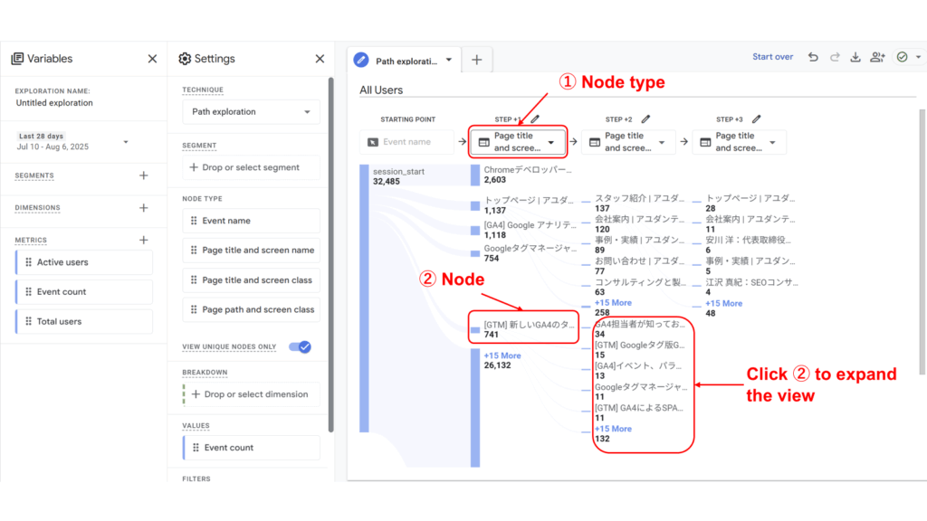Open dropdown next to status check
927x521 pixels.
[918, 57]
